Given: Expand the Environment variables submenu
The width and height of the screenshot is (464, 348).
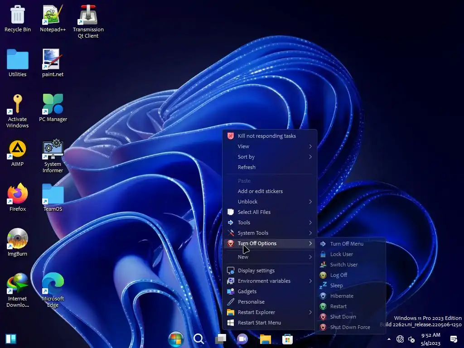Looking at the screenshot, I should point(270,281).
